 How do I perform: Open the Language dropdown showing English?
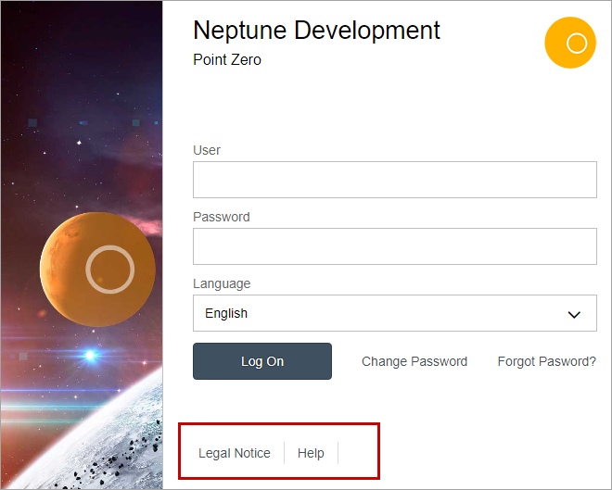pos(394,313)
